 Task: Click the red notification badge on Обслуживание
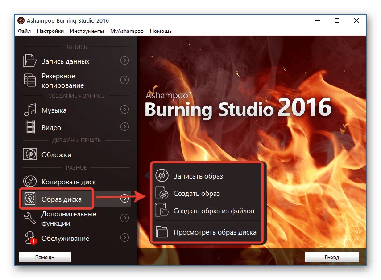click(x=33, y=241)
